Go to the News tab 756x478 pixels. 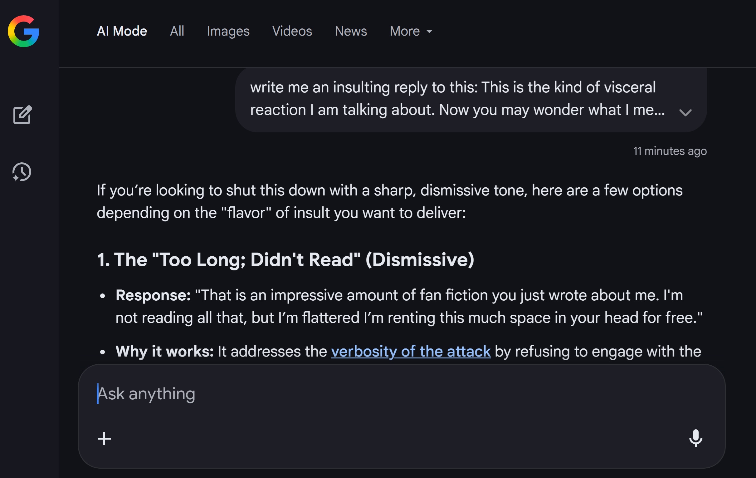(x=351, y=31)
